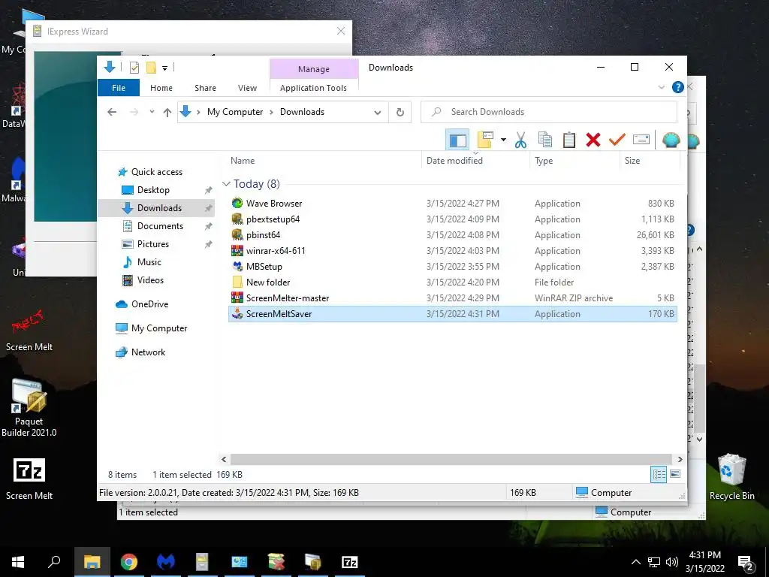Screen dimensions: 769x577
Task: Click the horizontal scrollbar right arrow
Action: (680, 459)
